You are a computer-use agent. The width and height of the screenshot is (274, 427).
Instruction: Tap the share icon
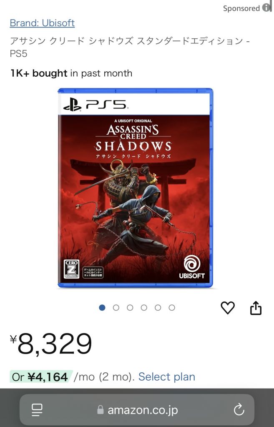256,308
